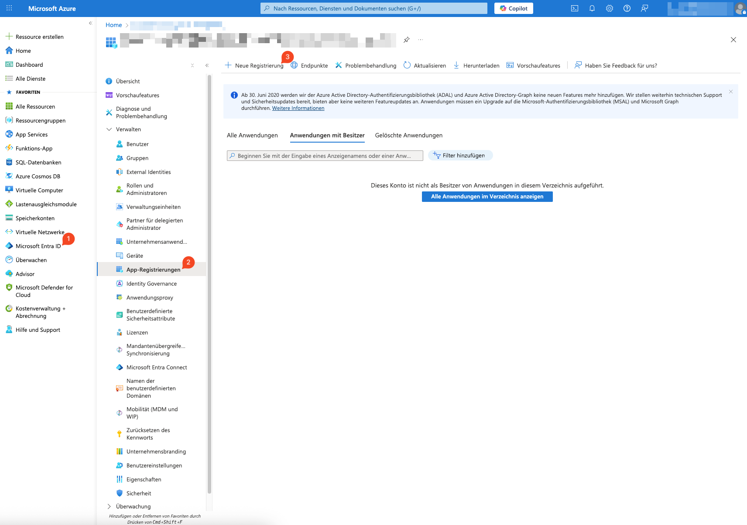Open Filter hinzufügen
The width and height of the screenshot is (747, 525).
(460, 155)
